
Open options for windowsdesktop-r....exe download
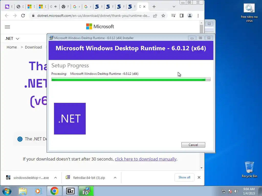click(x=56, y=178)
